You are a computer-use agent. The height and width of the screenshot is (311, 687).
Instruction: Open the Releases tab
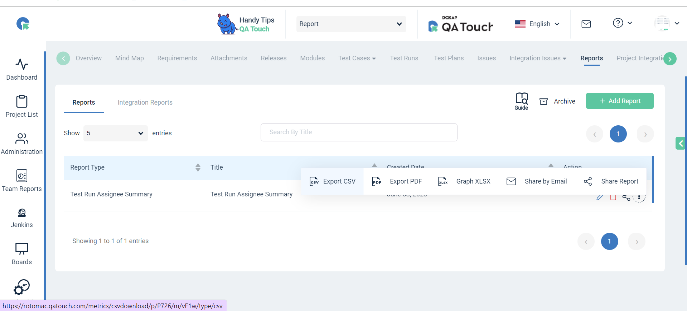tap(274, 58)
